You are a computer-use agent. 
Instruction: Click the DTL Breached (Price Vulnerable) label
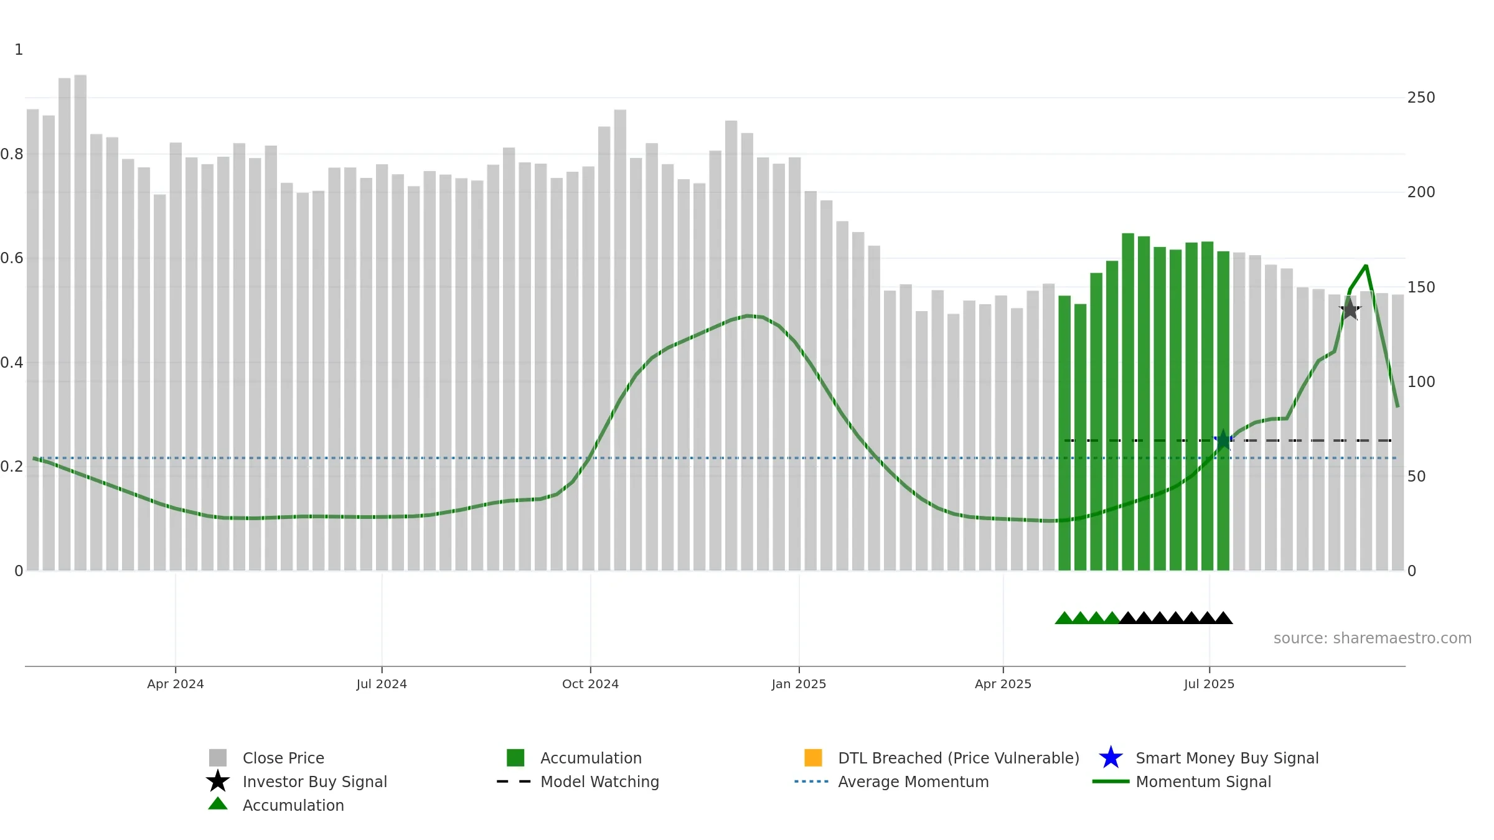tap(959, 758)
